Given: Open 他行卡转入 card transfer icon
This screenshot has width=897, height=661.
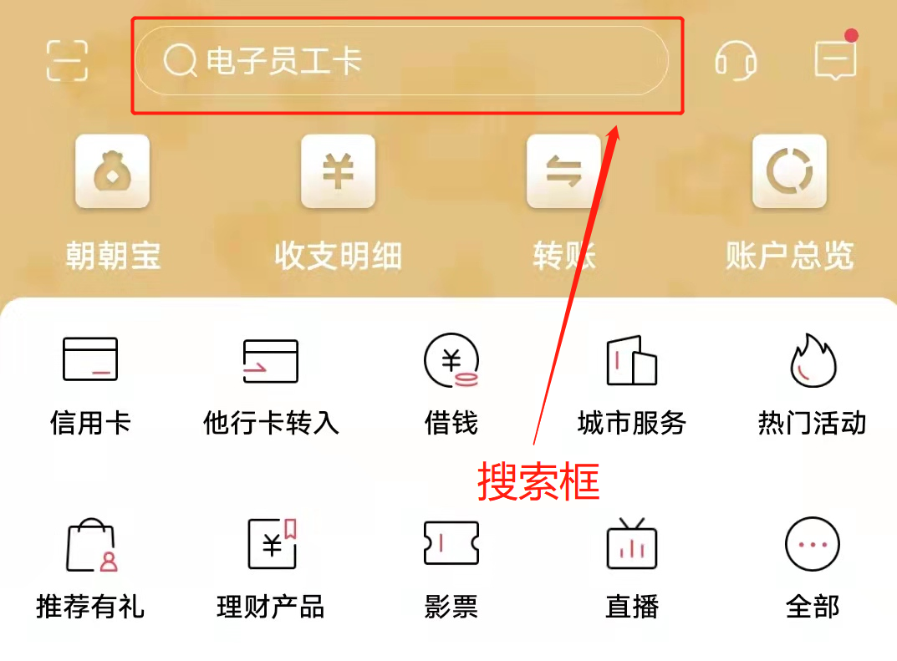Looking at the screenshot, I should [271, 361].
